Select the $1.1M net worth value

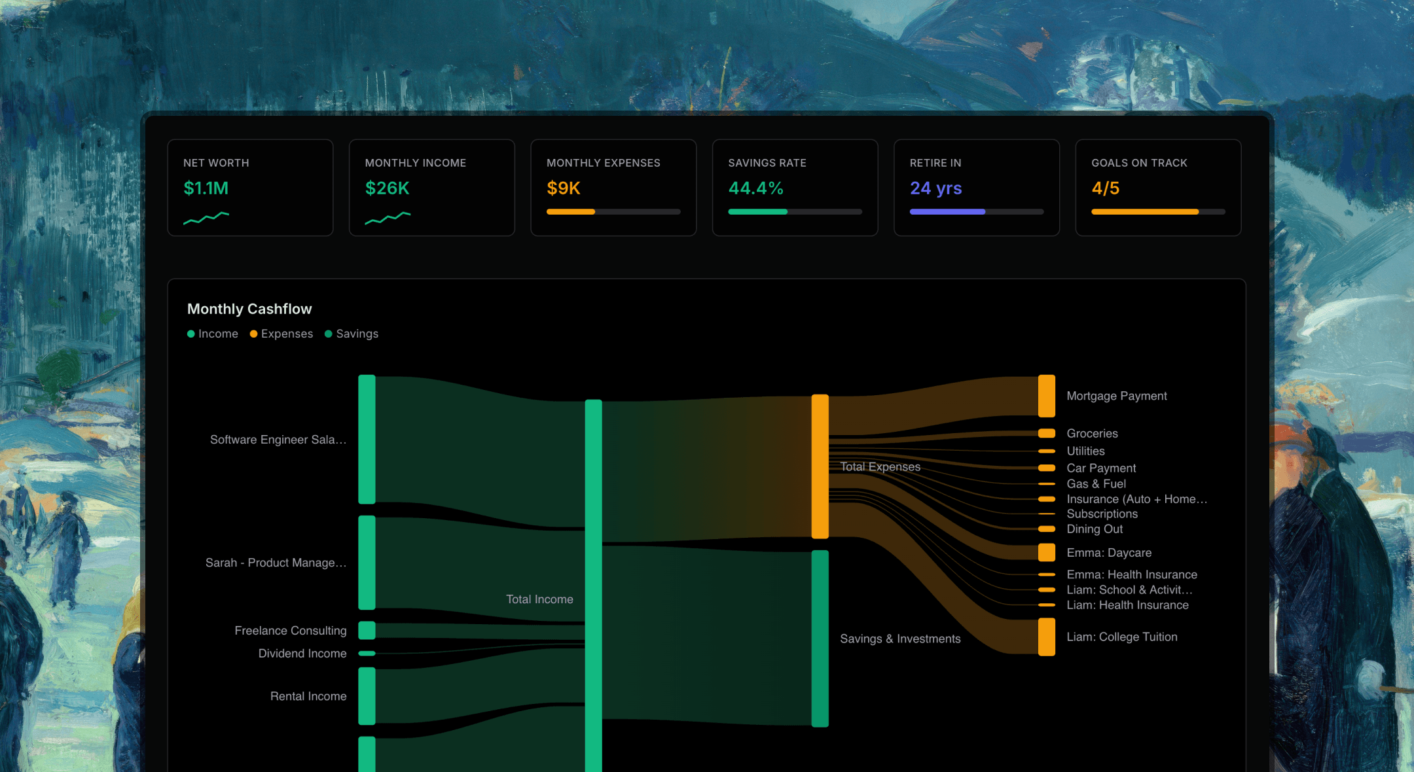pos(206,188)
